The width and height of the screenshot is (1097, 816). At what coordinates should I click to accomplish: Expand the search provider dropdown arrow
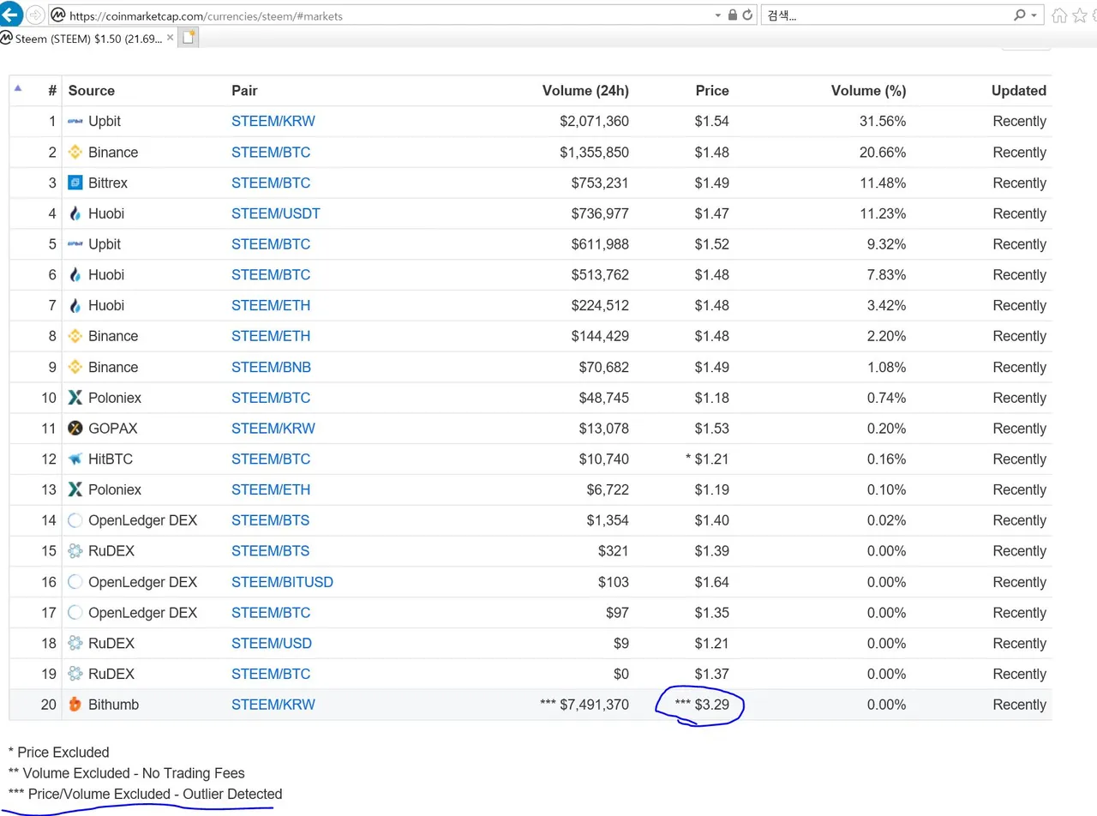[x=1034, y=15]
